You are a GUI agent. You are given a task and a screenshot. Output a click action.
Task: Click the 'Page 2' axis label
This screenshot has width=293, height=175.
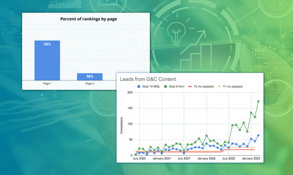point(90,84)
